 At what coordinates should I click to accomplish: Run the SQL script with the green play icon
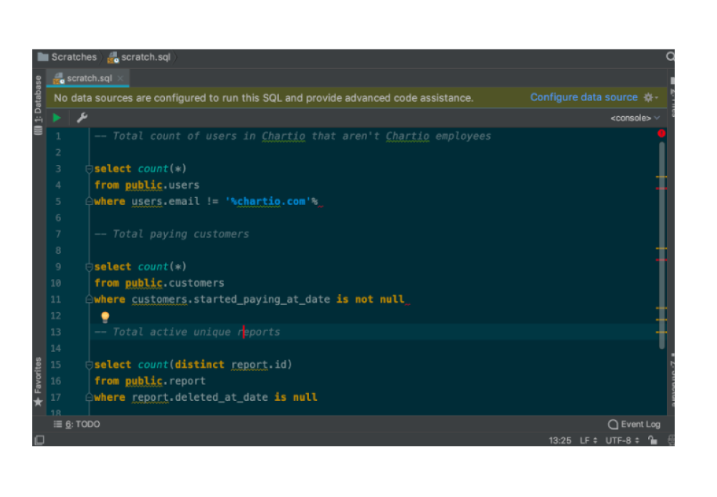57,117
